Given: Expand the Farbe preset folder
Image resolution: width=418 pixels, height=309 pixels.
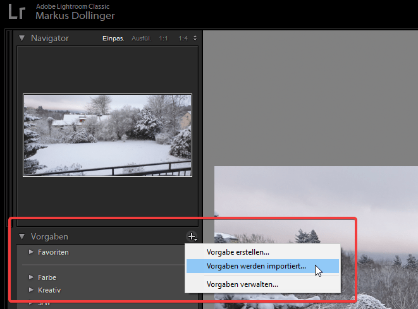Looking at the screenshot, I should pos(31,277).
